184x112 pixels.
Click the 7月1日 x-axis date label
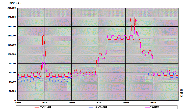click(x=98, y=102)
